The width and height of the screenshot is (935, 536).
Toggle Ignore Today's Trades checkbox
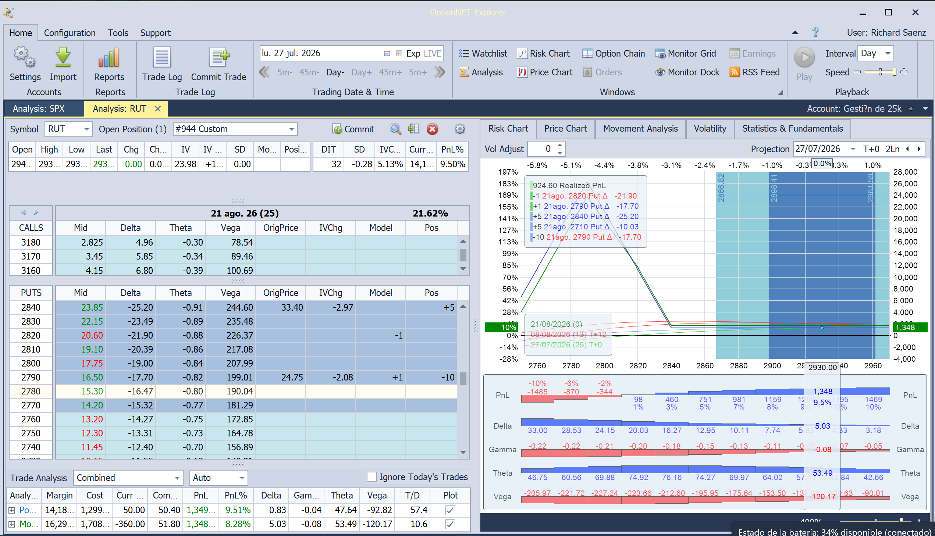372,477
